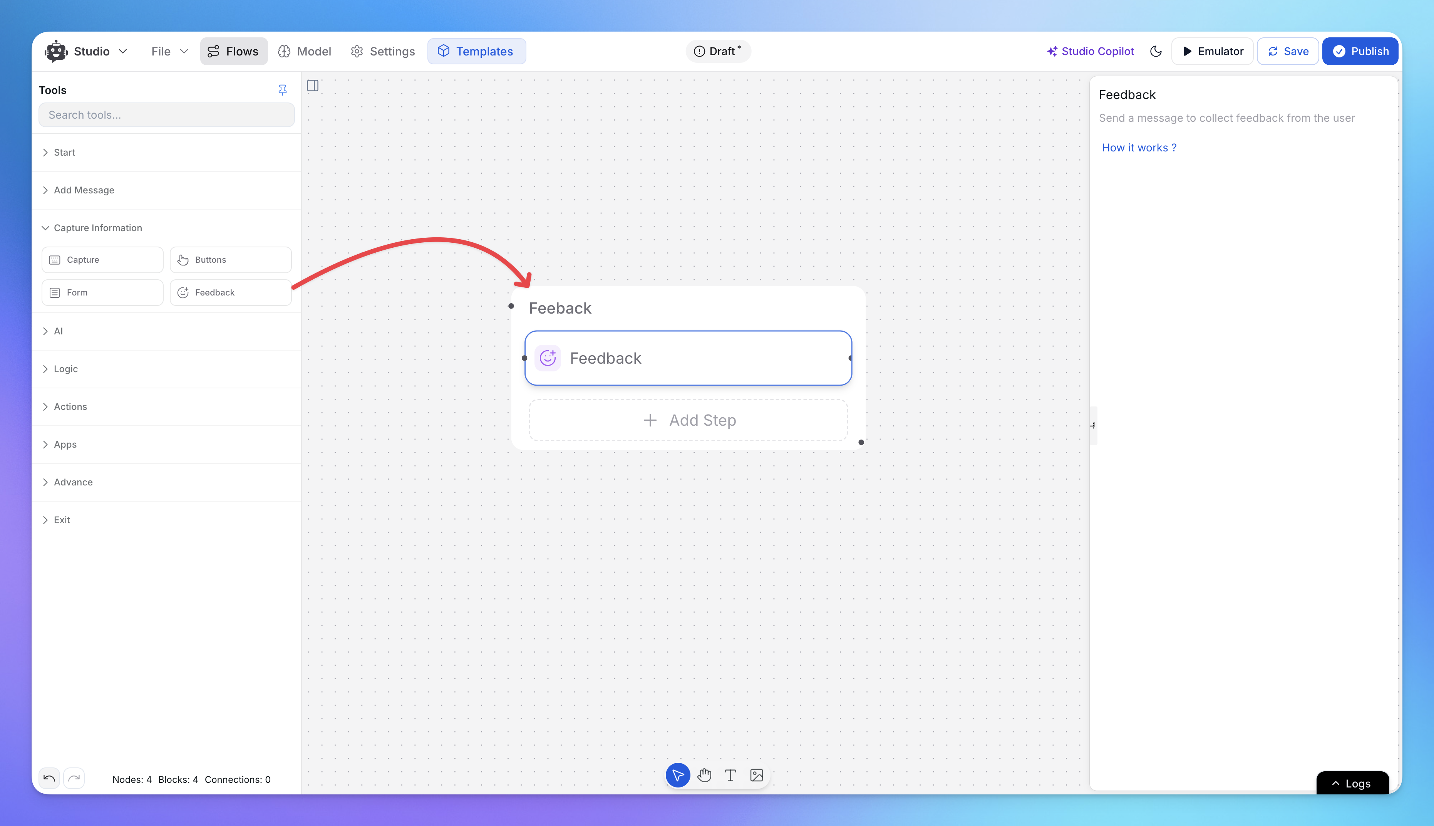The image size is (1434, 826).
Task: Expand the AI tools section
Action: point(59,331)
